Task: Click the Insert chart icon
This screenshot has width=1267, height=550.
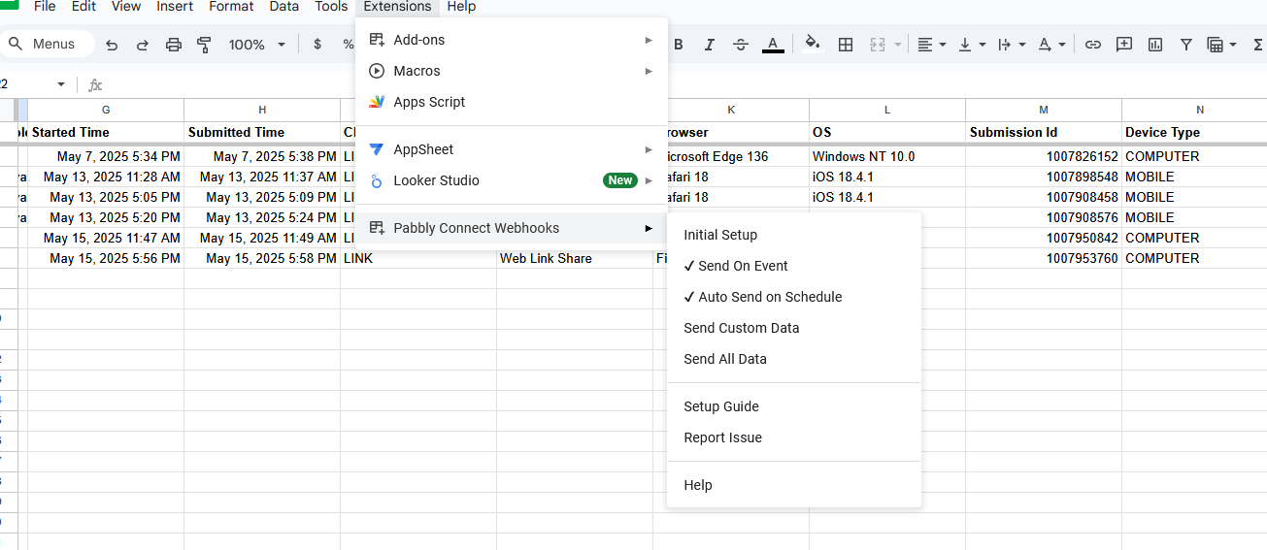Action: click(x=1155, y=45)
